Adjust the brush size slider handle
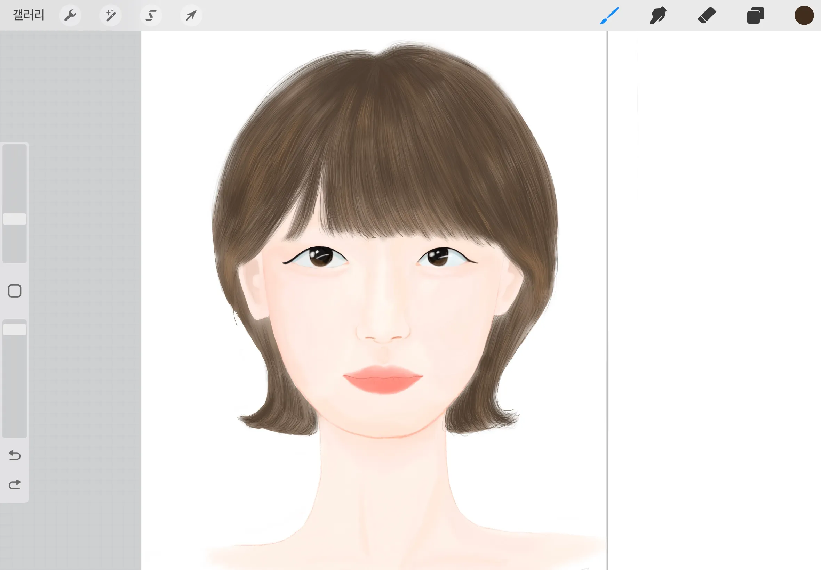This screenshot has width=821, height=570. [15, 219]
